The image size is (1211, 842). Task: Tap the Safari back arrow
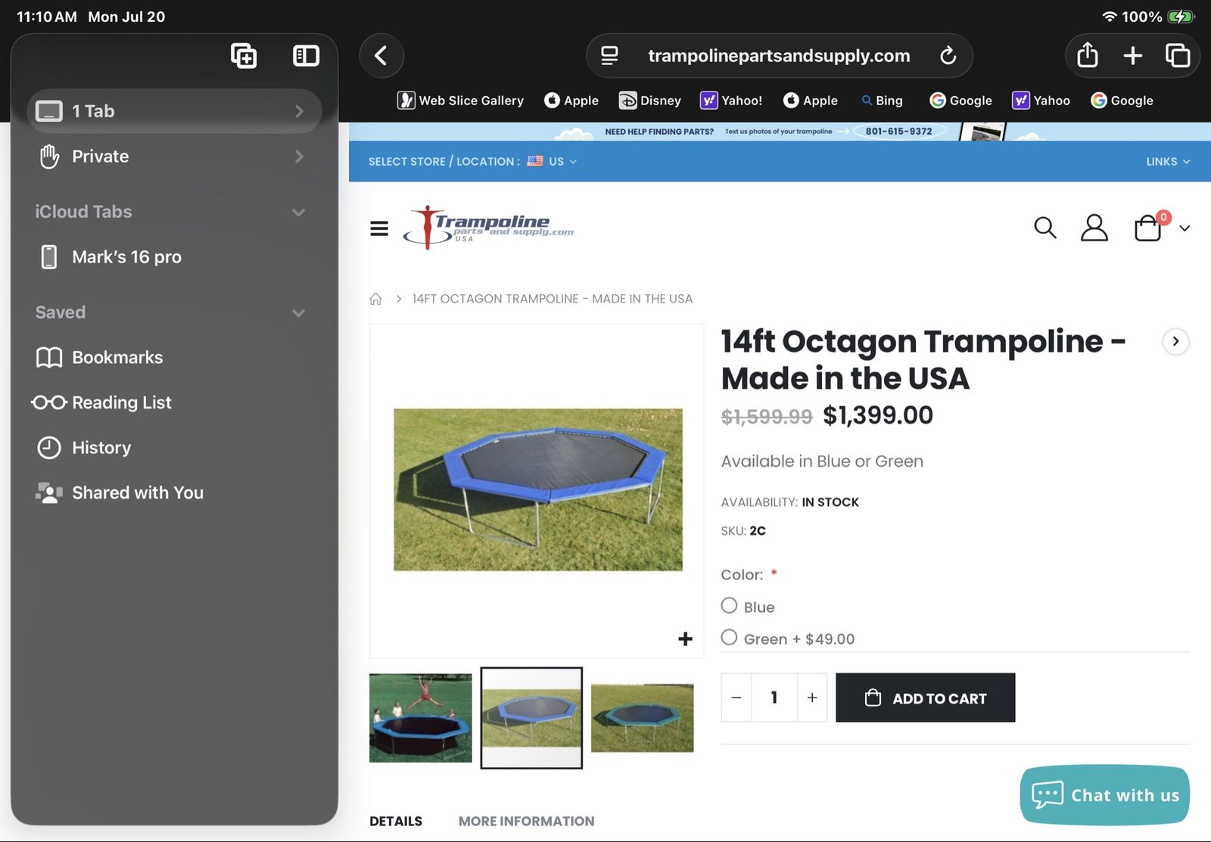click(x=381, y=56)
